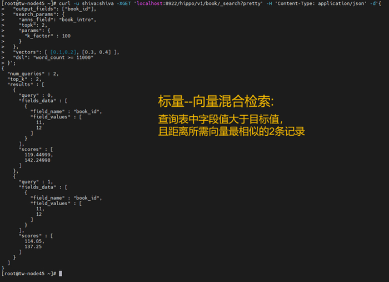389x282 pixels.
Task: Click the "dsl" word_count condition line
Action: 53,58
